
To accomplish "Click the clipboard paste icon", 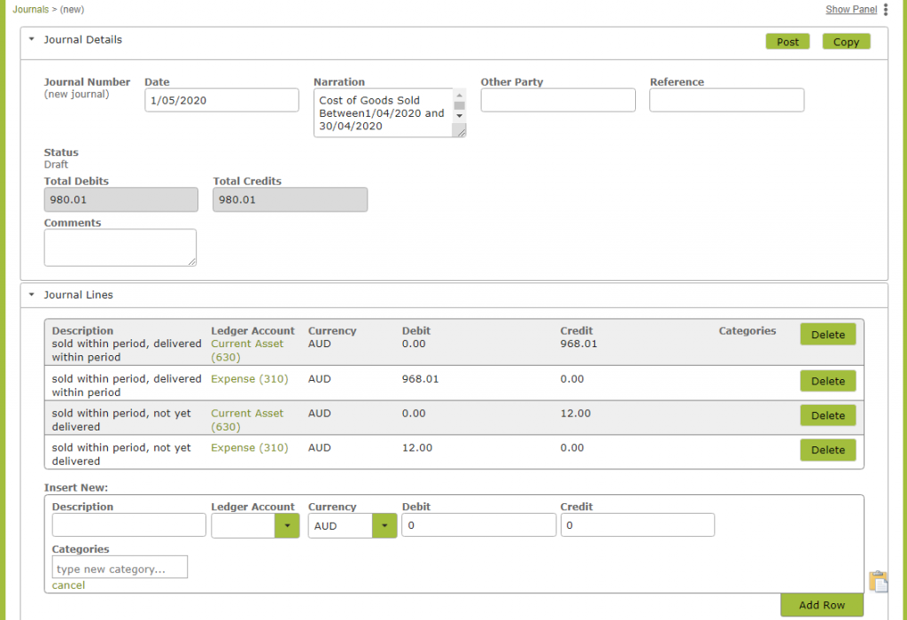I will tap(878, 581).
